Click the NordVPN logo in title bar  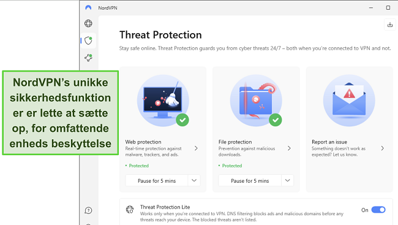click(x=88, y=8)
